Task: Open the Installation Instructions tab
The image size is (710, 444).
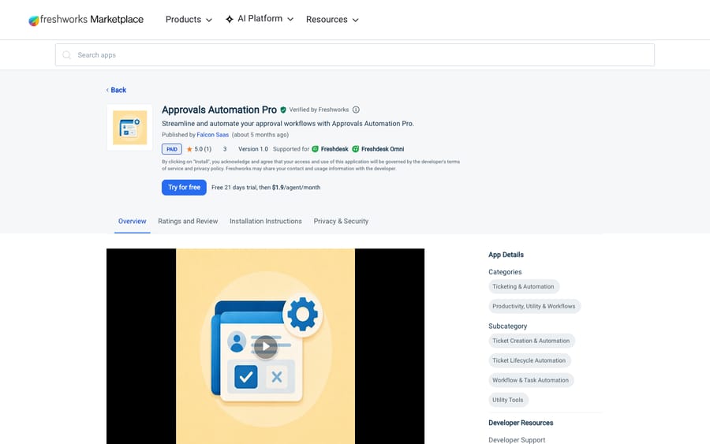Action: (x=265, y=222)
